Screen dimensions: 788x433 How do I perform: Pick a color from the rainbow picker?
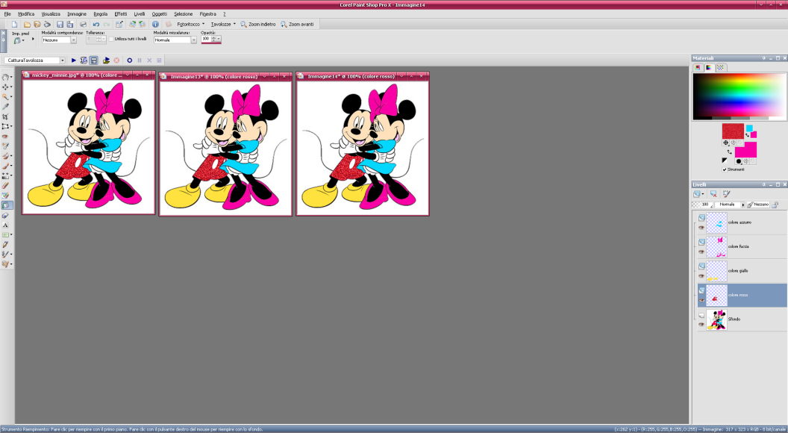[x=739, y=96]
